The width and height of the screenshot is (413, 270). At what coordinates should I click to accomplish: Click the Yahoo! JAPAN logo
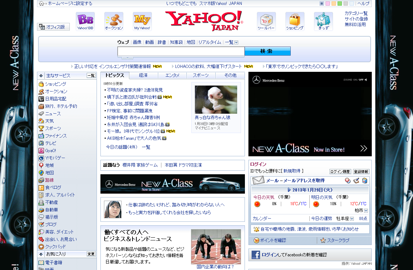coord(204,20)
